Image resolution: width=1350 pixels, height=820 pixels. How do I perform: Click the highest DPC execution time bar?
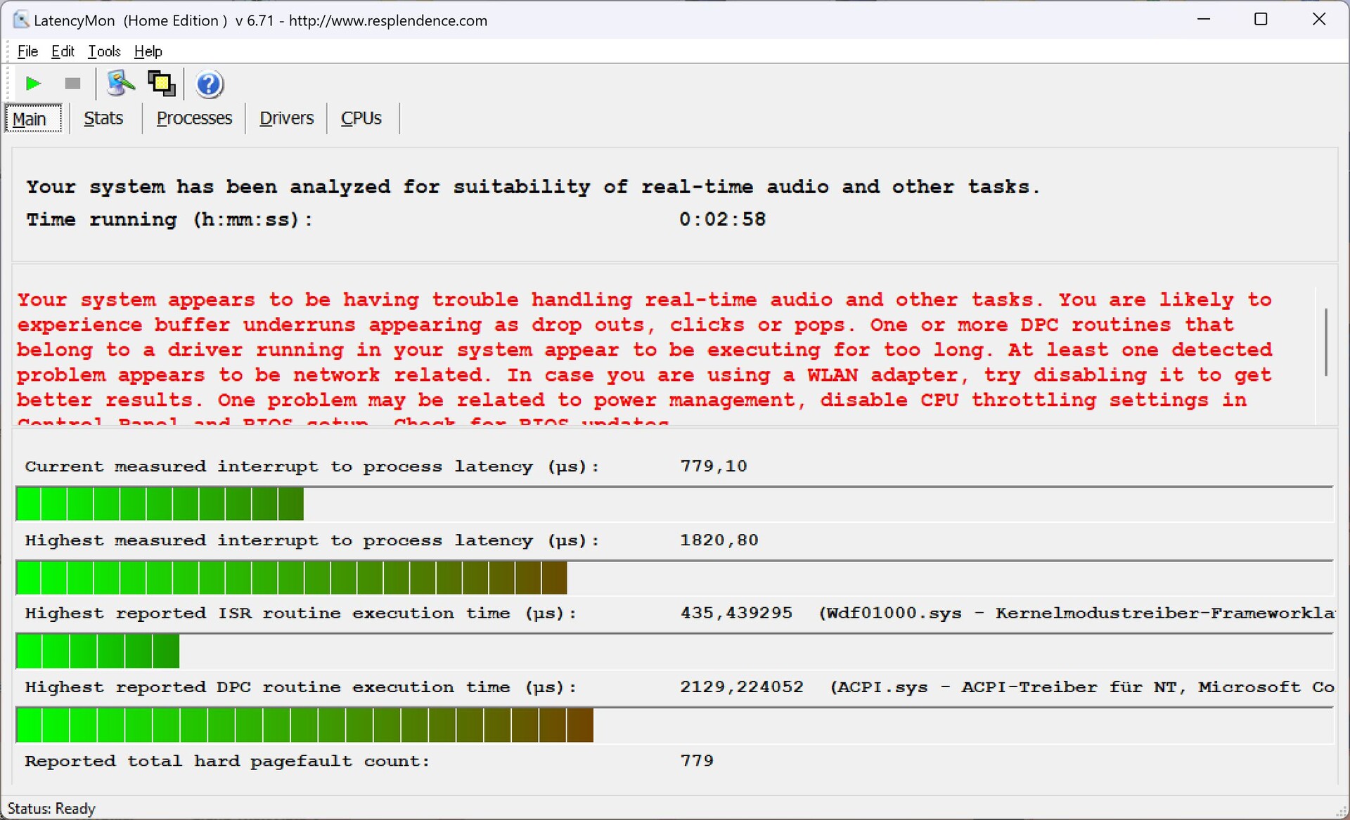304,725
